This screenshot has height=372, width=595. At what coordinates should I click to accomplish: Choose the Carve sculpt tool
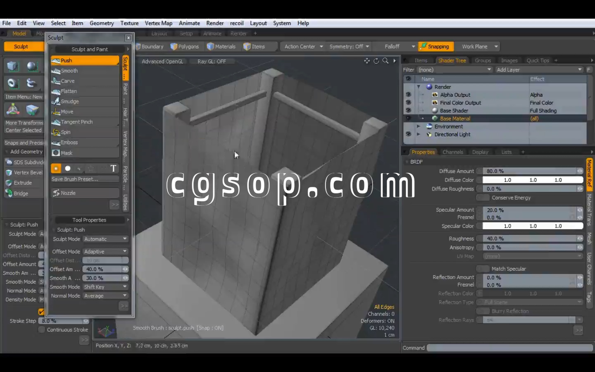tap(85, 81)
